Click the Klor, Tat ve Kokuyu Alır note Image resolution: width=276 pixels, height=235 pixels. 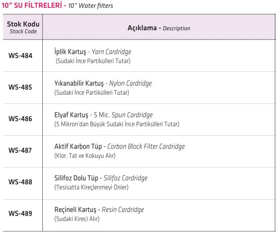coord(85,156)
